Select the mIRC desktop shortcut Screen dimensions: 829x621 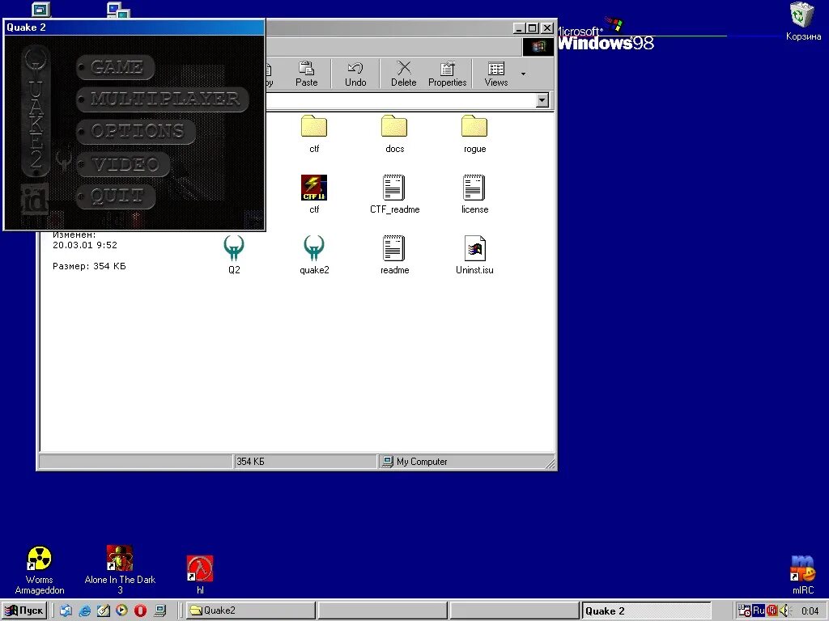802,575
